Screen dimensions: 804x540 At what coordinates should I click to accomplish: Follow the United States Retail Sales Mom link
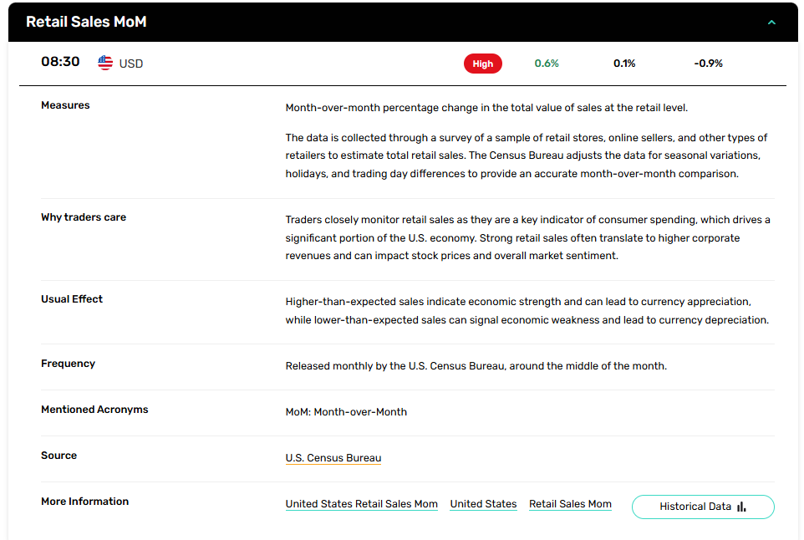click(x=362, y=504)
